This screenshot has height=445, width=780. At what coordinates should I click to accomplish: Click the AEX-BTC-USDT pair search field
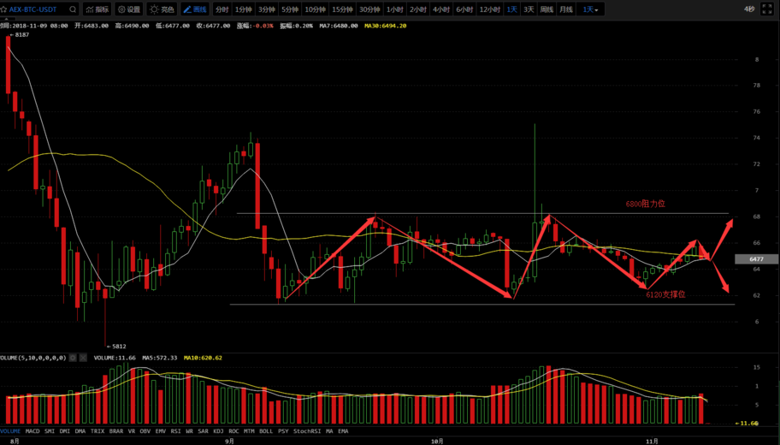coord(40,9)
